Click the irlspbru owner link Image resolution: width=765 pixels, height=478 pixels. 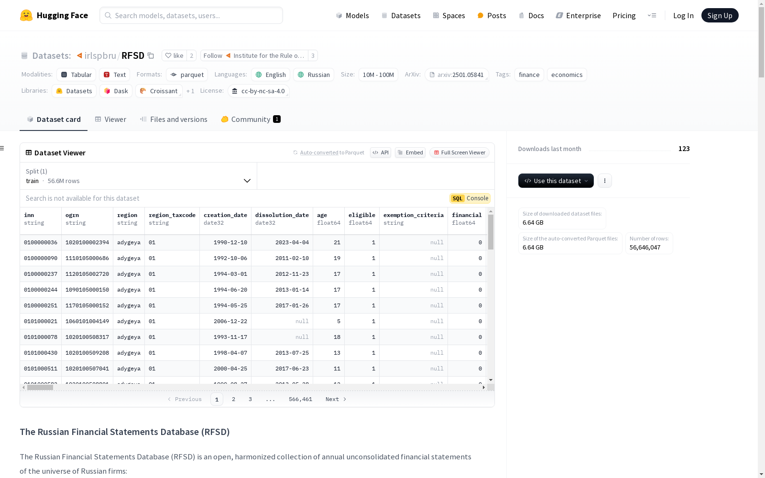[100, 55]
